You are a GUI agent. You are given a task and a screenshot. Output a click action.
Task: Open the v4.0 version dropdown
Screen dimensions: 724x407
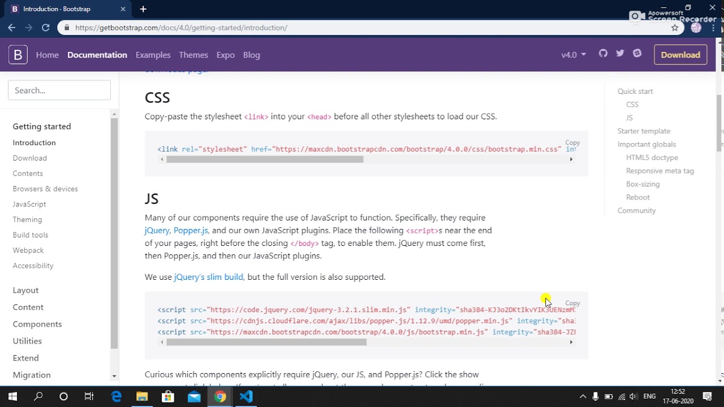[x=574, y=55]
